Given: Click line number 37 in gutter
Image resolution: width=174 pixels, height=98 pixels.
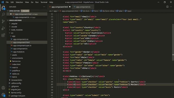Looking at the screenshot, I should pos(52,84).
